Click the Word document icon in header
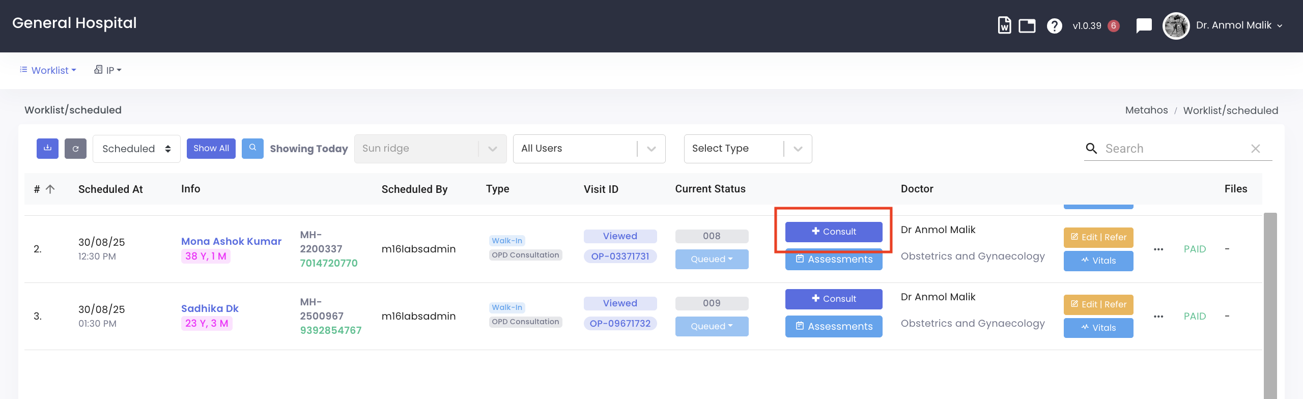 point(1004,25)
